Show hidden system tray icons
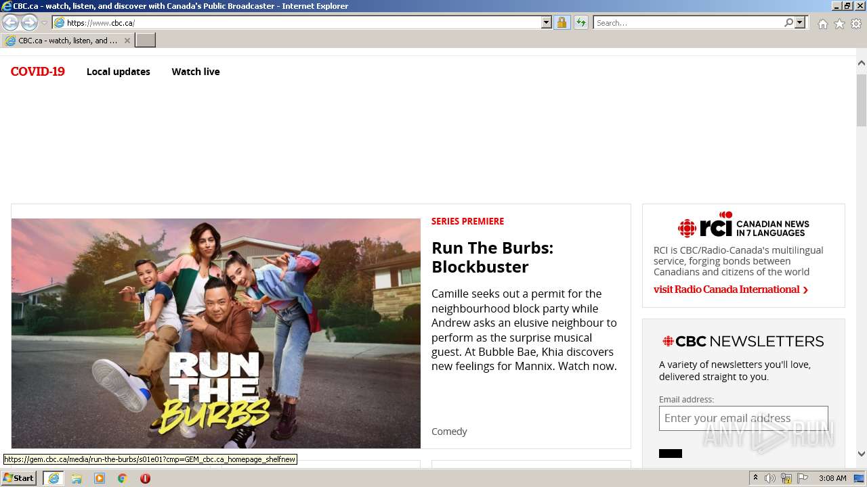The width and height of the screenshot is (867, 487). 756,478
